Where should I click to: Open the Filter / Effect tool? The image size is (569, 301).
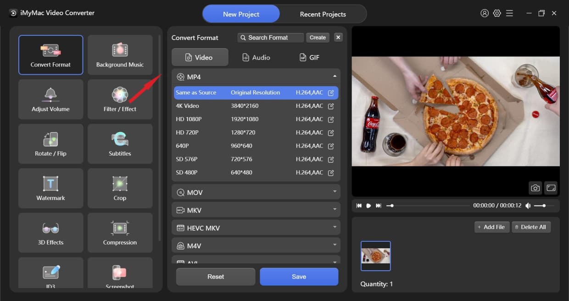120,99
